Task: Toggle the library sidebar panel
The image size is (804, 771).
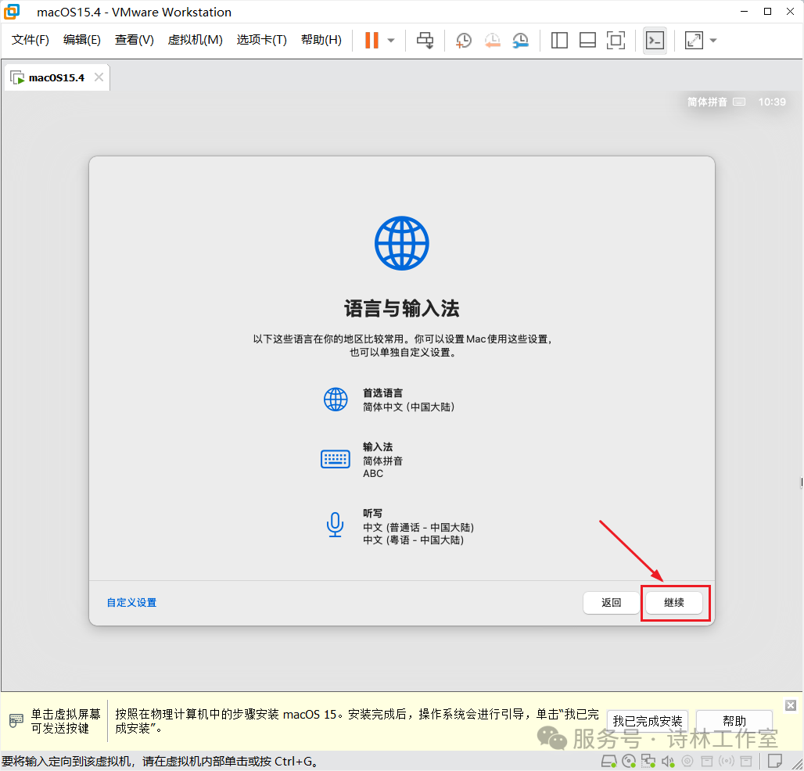Action: [559, 40]
